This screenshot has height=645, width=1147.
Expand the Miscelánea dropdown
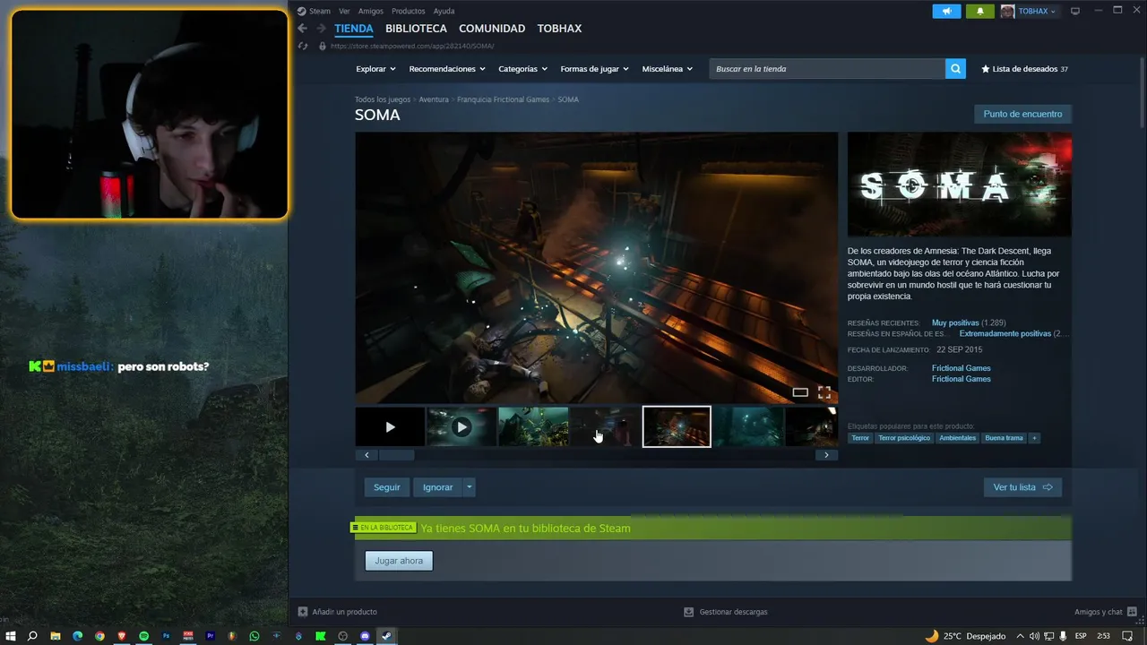pyautogui.click(x=668, y=69)
